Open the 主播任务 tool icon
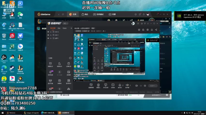The image size is (206, 115). (68, 65)
